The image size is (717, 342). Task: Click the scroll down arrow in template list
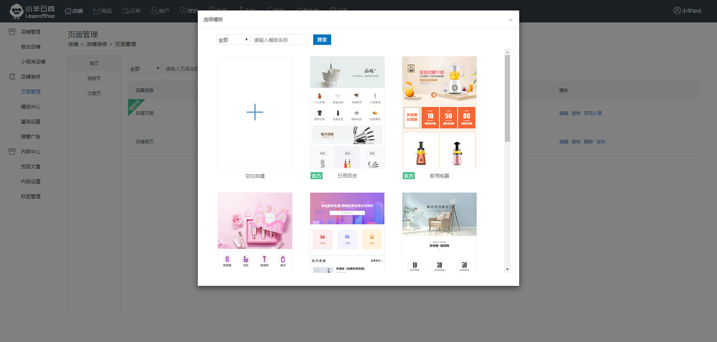(x=507, y=269)
